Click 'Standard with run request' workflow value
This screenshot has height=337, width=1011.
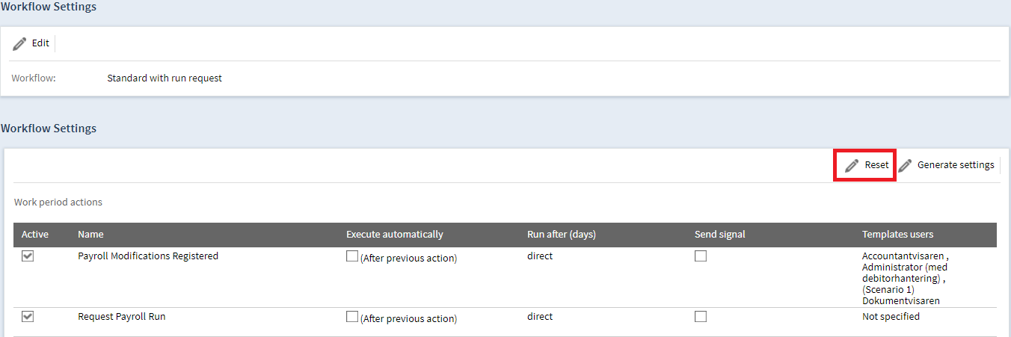(165, 78)
